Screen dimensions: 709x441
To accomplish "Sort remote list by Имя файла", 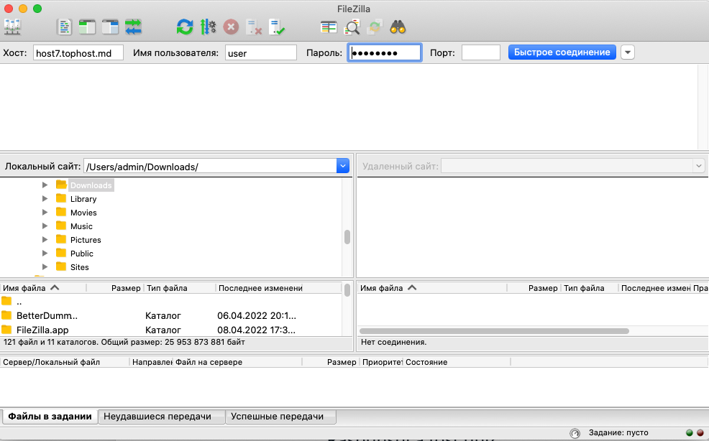I will [x=432, y=288].
